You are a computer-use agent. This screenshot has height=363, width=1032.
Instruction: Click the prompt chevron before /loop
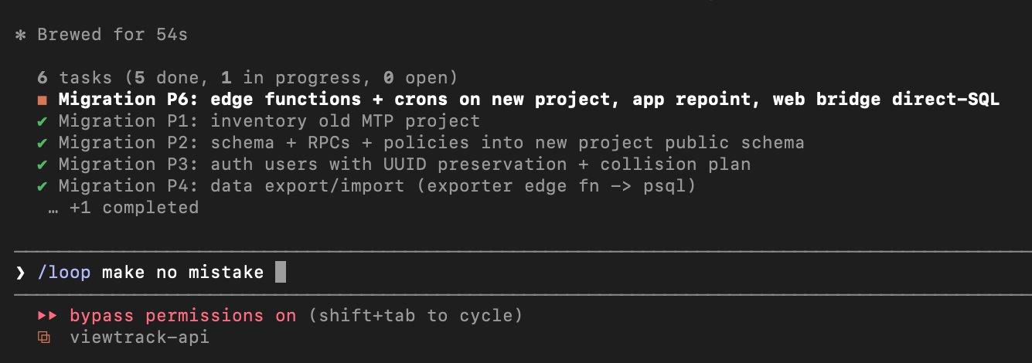pos(20,273)
